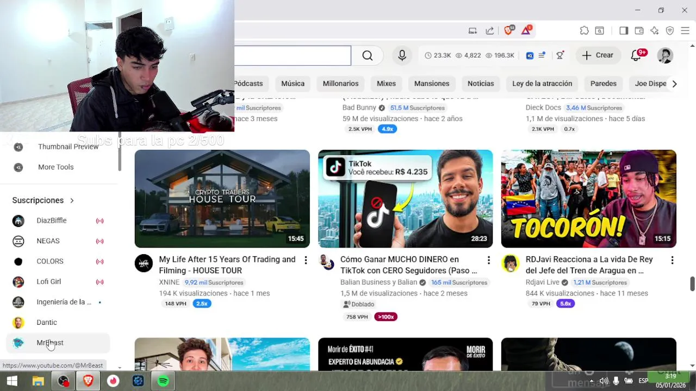This screenshot has height=391, width=696.
Task: Open the Brave hamburger main menu
Action: 685,31
